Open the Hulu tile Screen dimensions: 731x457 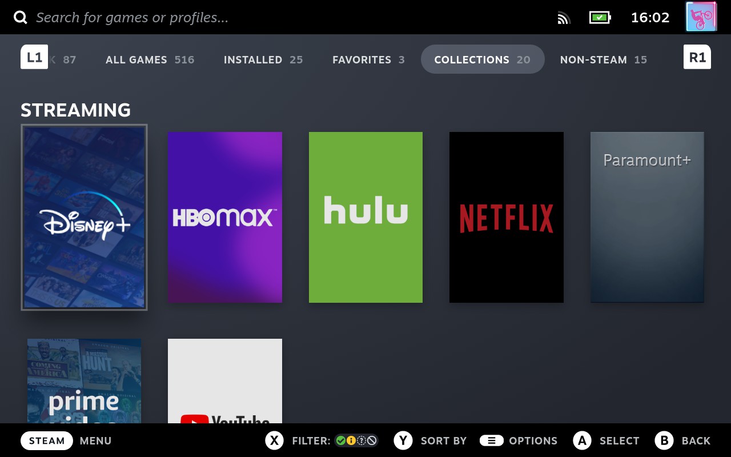[365, 217]
